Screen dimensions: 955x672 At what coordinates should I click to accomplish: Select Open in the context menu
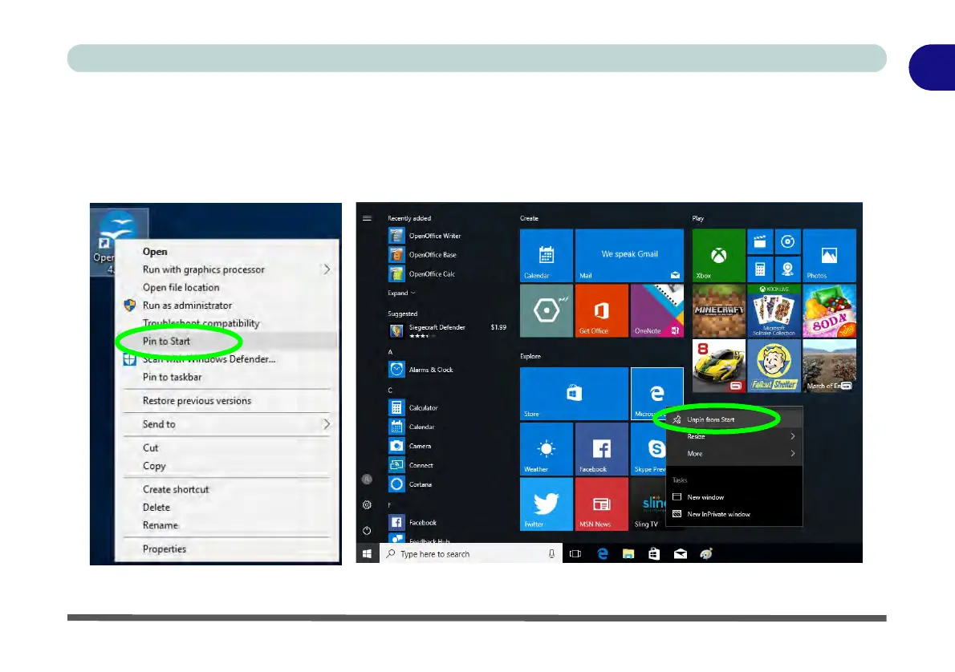click(x=155, y=251)
